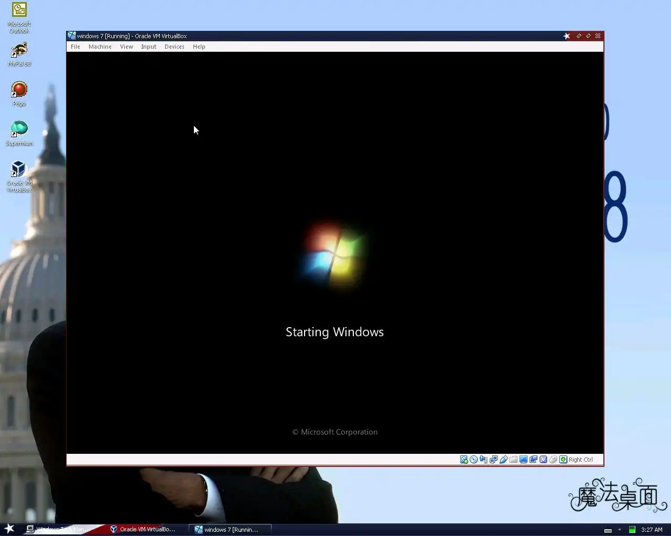671x536 pixels.
Task: Click the Starting Windows text in VM
Action: [x=334, y=332]
